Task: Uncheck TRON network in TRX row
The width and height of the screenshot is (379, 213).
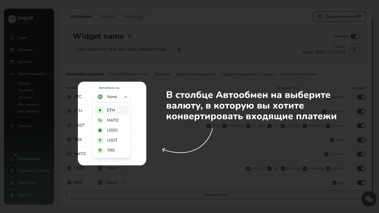Action: click(332, 140)
